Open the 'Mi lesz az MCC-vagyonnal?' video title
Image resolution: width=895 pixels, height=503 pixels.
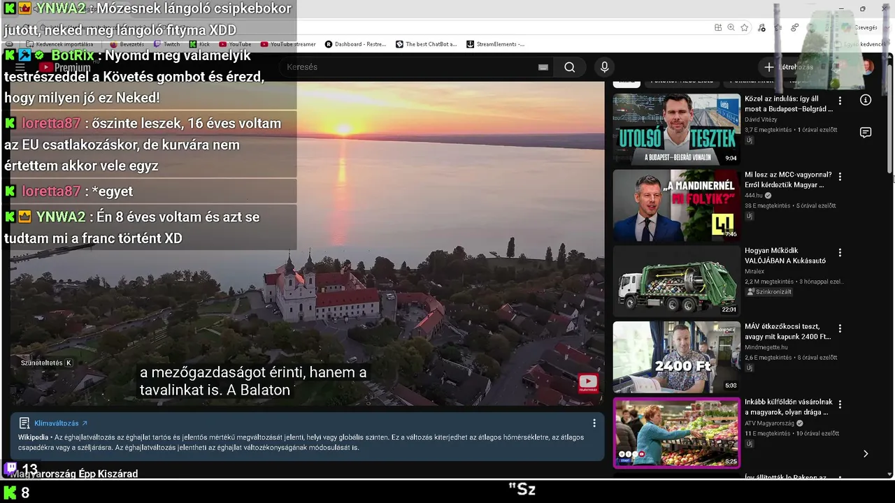[788, 180]
